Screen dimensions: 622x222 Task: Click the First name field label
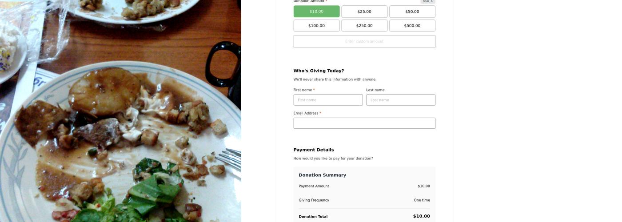point(303,90)
